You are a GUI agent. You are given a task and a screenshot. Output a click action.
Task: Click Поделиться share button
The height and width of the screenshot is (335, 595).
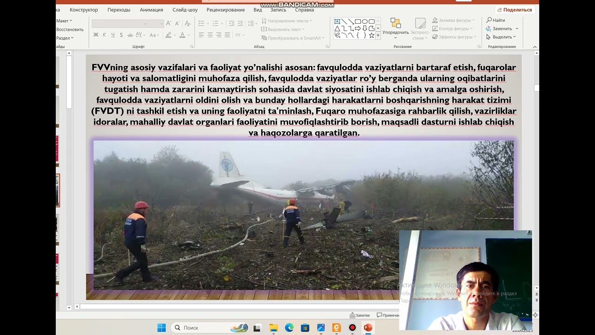(514, 10)
